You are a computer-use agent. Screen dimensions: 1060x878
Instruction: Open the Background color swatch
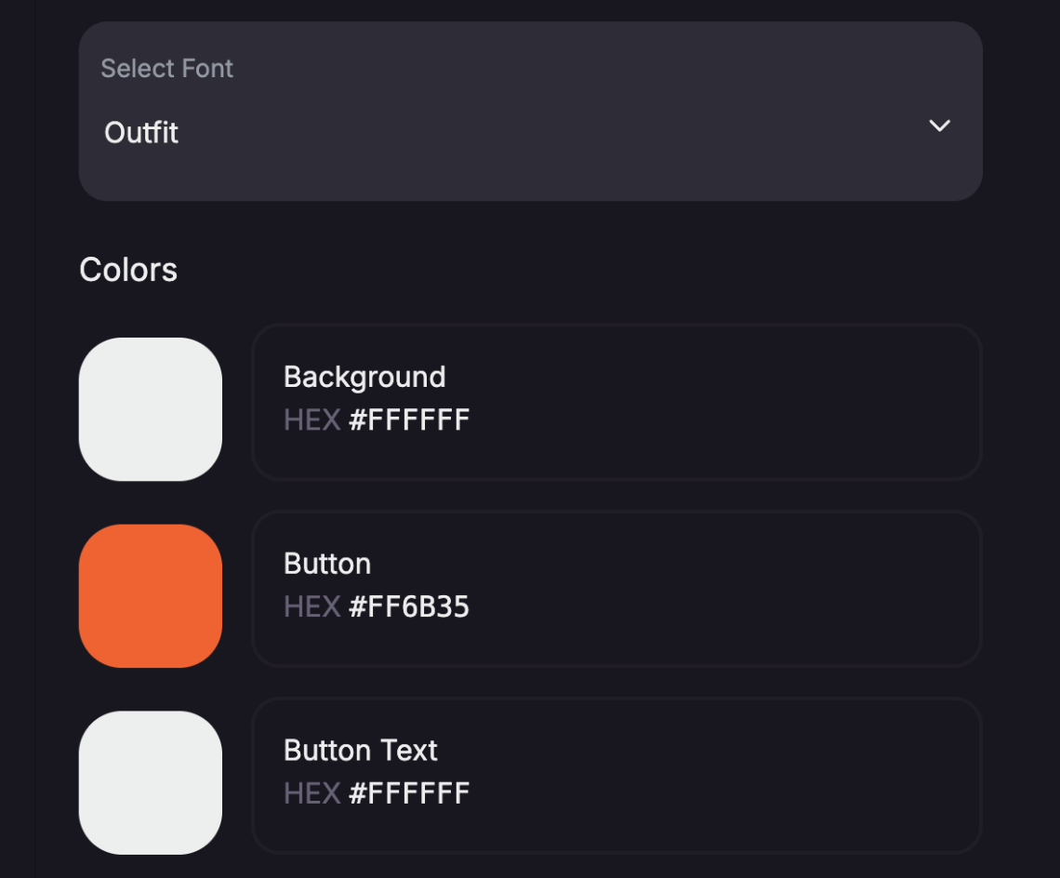[151, 409]
